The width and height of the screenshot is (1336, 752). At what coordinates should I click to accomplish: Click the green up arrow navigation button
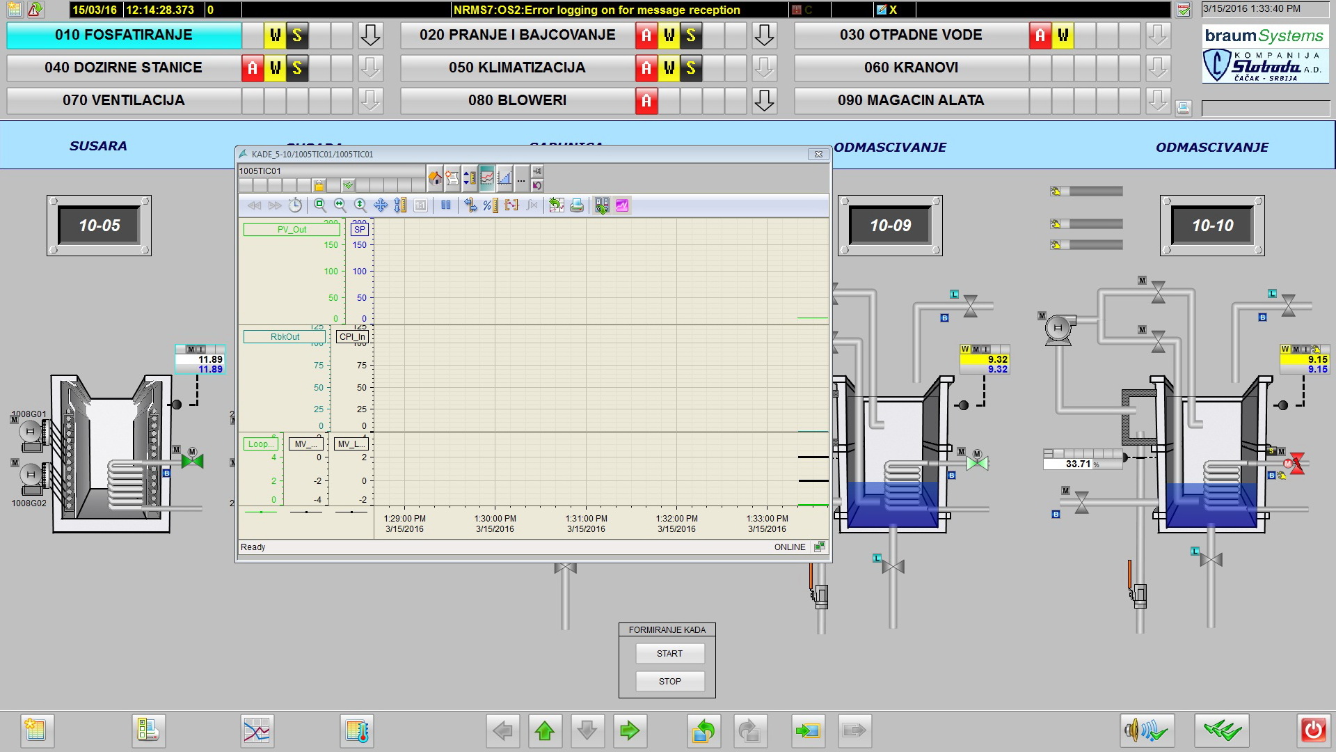[x=545, y=730]
